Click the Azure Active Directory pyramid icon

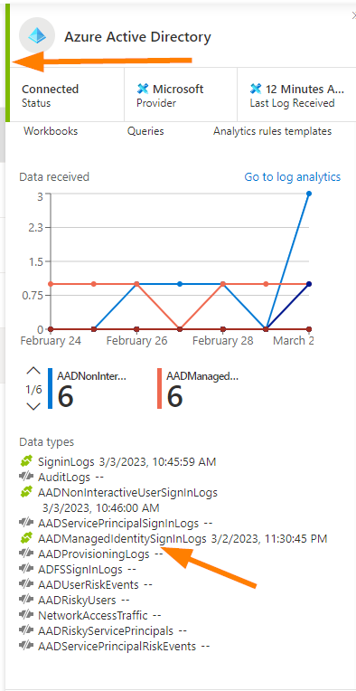37,35
